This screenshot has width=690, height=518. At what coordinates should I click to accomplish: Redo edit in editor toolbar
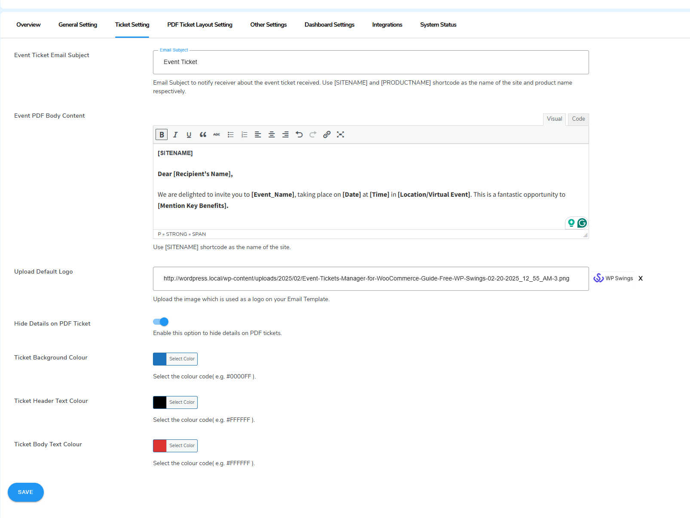[313, 134]
